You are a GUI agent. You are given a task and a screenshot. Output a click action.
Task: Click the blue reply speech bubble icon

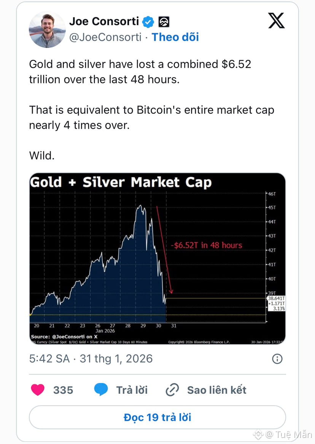point(101,390)
